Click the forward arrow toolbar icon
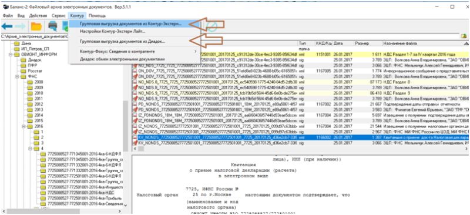470x215 pixels. [x=21, y=26]
